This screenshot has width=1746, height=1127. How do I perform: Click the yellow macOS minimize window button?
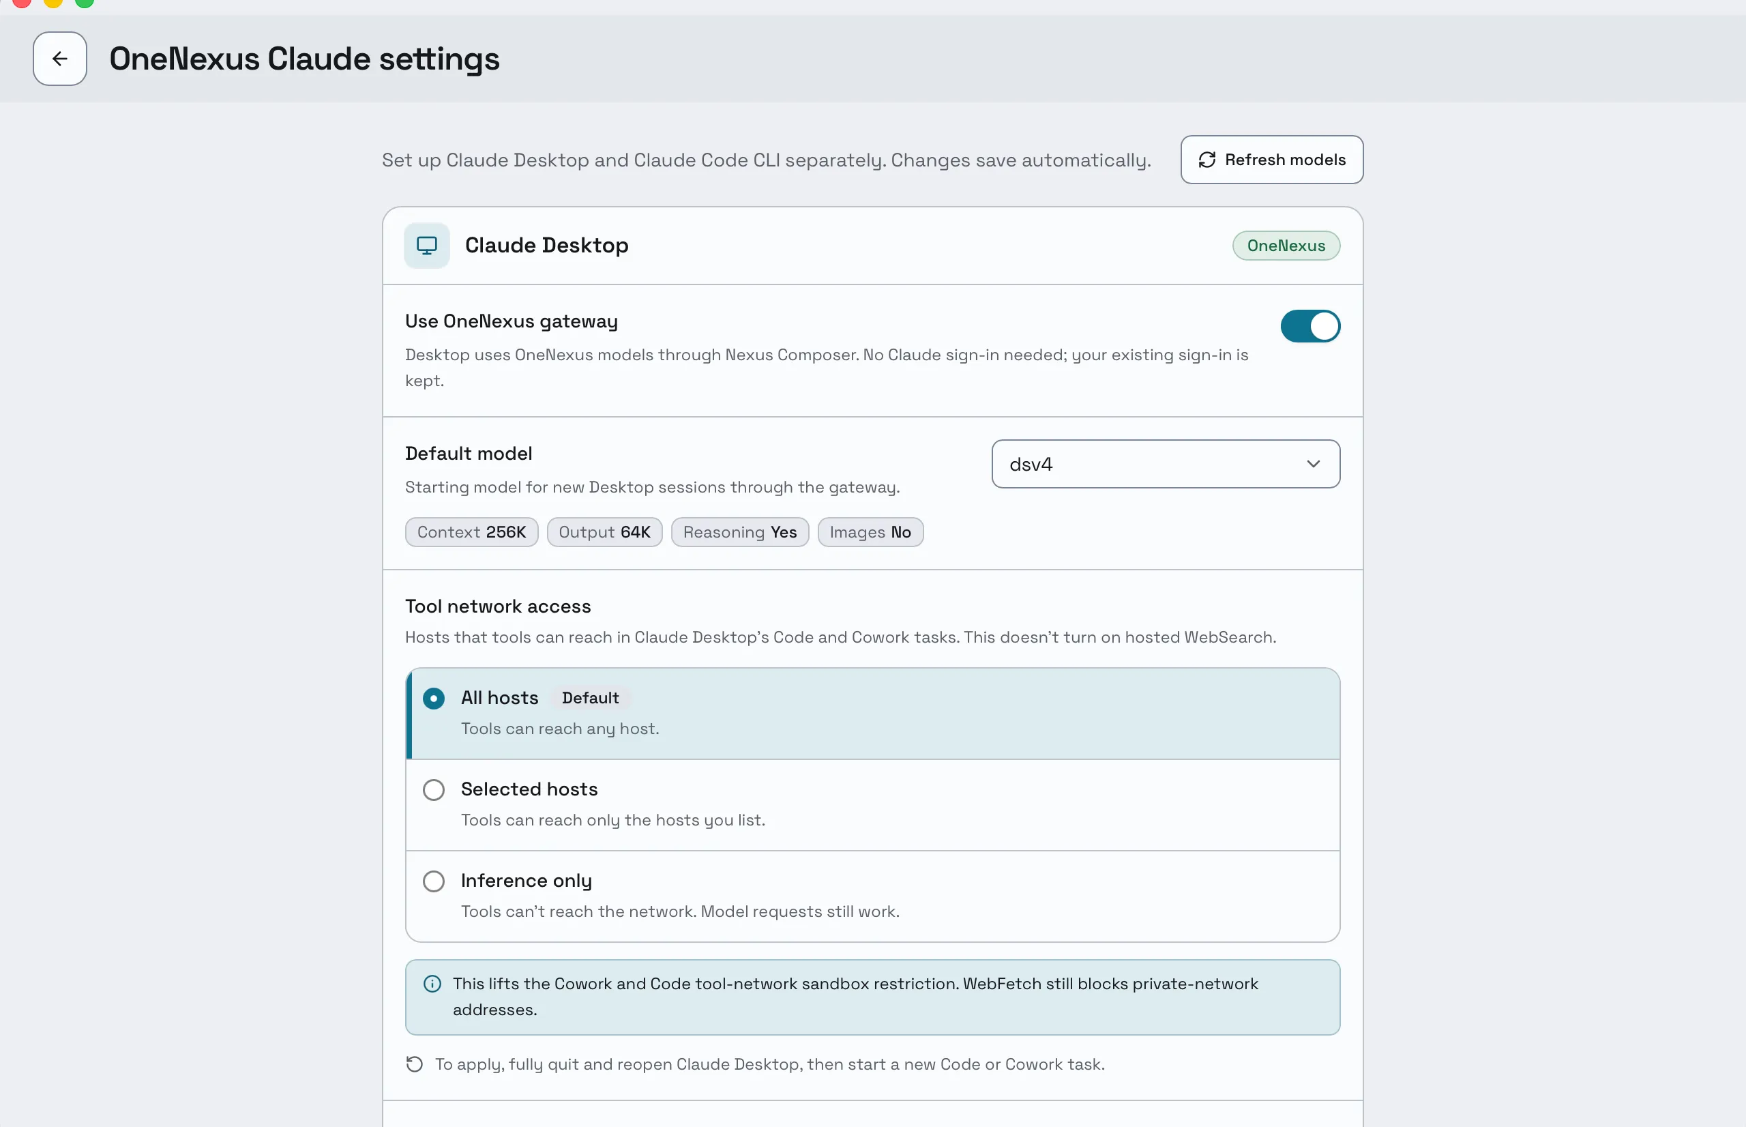click(x=53, y=1)
